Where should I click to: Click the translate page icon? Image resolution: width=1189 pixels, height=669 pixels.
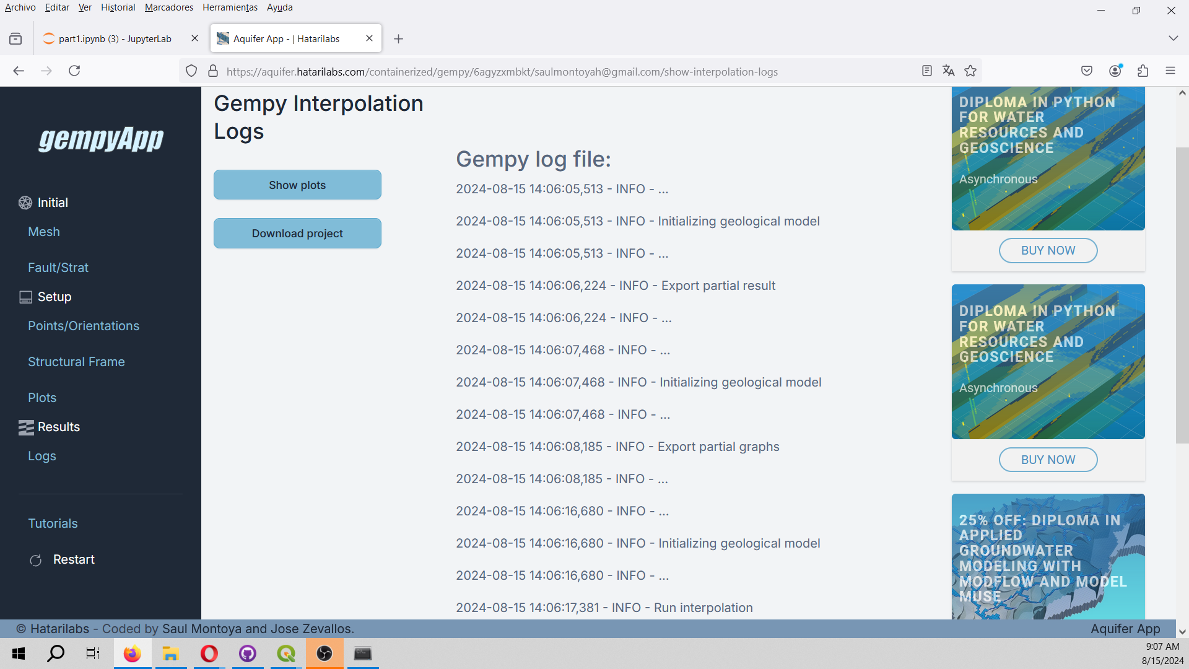point(948,71)
